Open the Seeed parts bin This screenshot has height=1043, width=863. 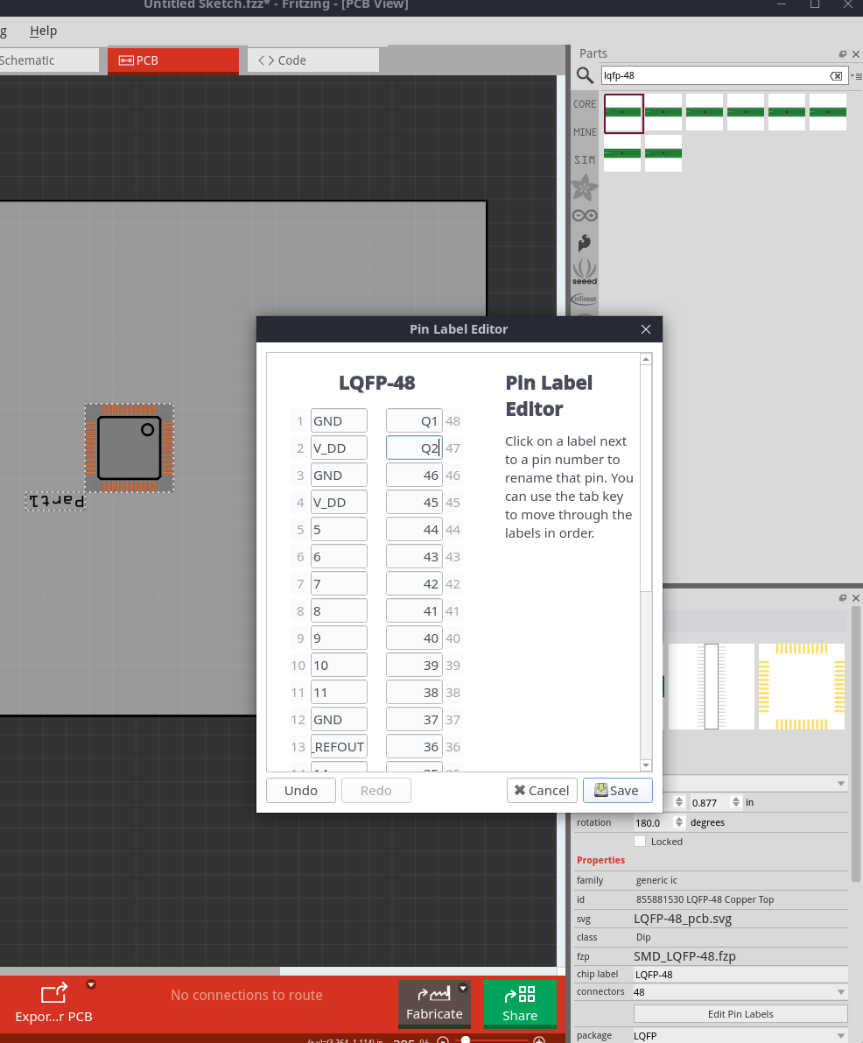click(585, 271)
